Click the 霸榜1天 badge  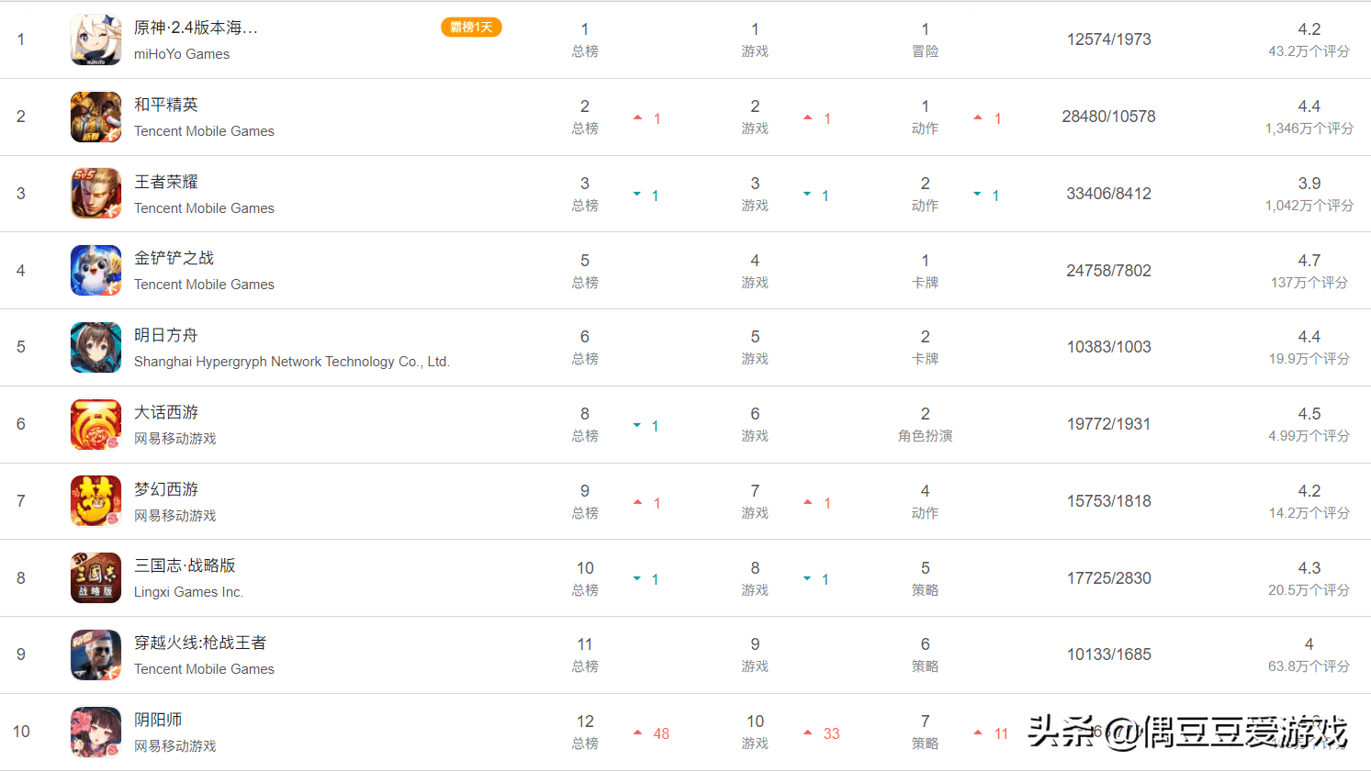point(471,28)
